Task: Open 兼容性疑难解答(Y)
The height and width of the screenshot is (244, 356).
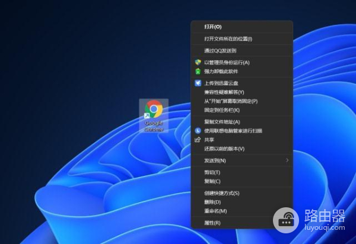Action: click(242, 92)
